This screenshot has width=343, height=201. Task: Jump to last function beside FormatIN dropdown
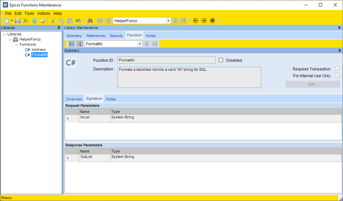point(155,44)
